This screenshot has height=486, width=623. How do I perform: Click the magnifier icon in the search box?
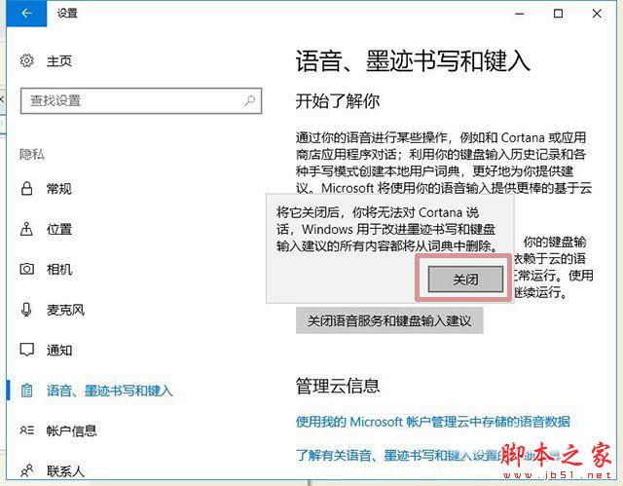(249, 100)
